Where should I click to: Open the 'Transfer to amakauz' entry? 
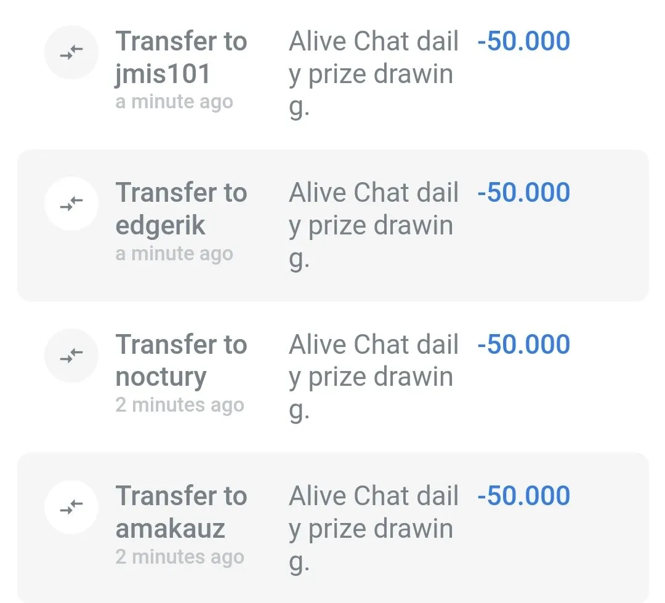[x=181, y=512]
